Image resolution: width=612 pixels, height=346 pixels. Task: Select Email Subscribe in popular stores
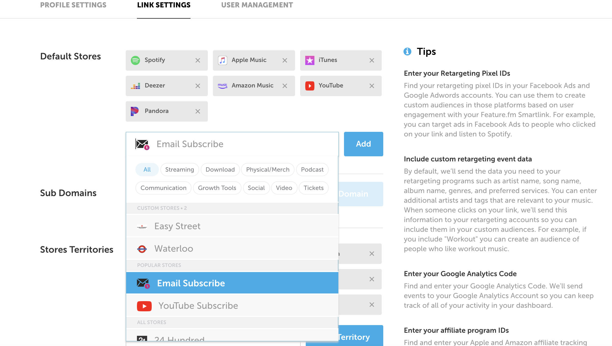point(232,283)
